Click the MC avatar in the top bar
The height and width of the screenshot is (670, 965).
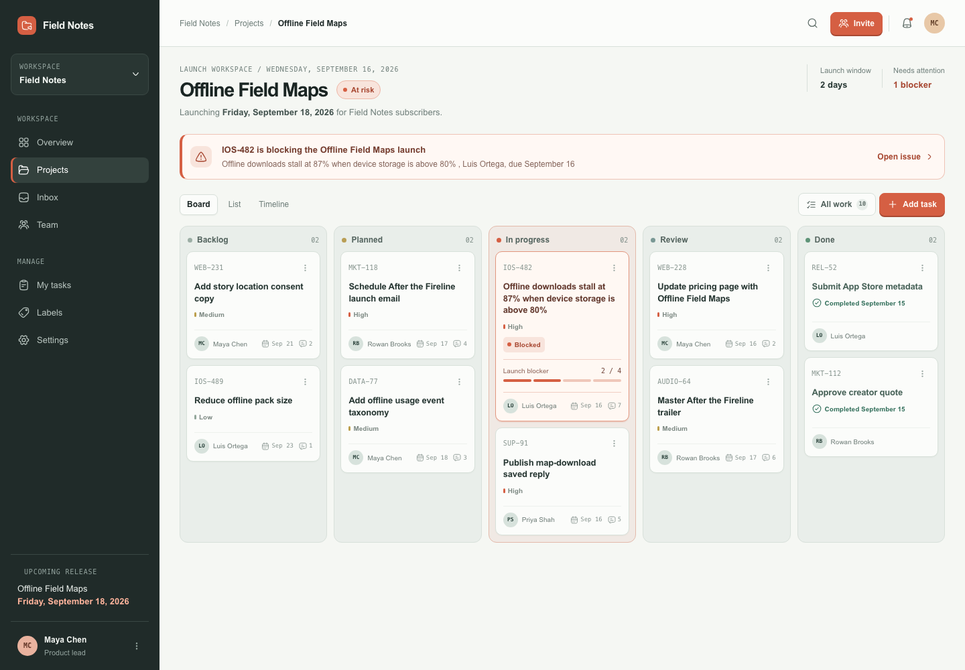coord(934,23)
